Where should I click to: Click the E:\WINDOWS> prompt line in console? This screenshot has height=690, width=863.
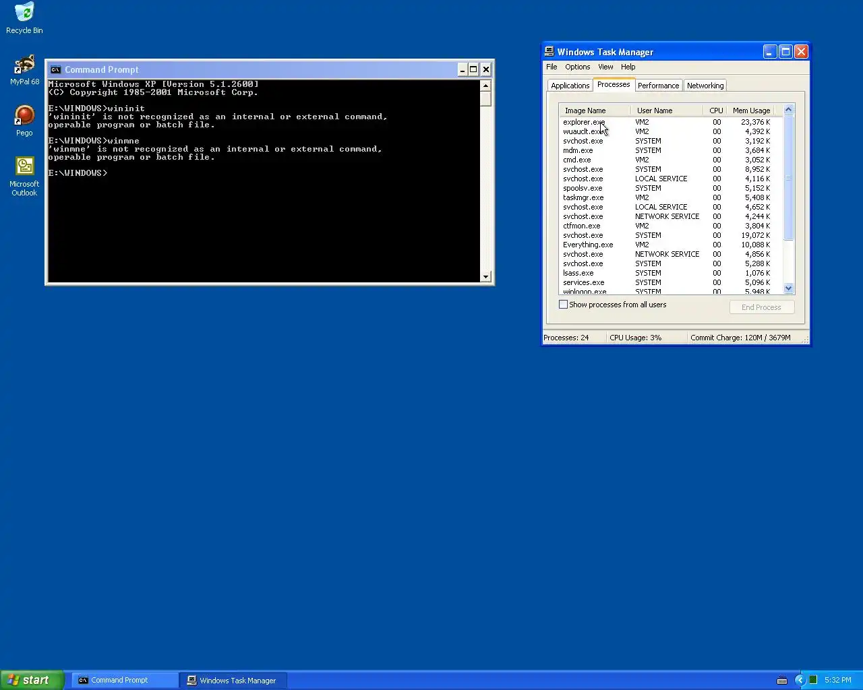(78, 173)
